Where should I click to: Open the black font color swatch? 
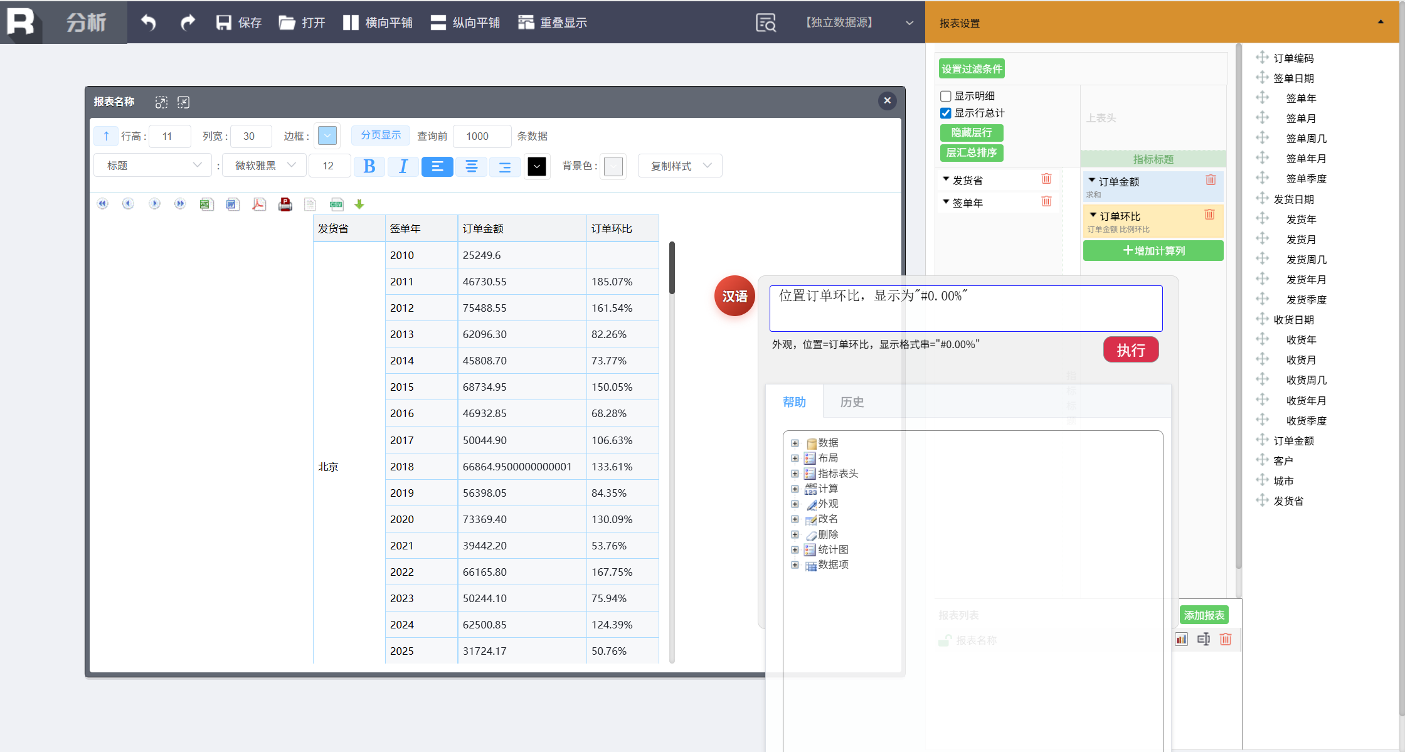point(537,166)
